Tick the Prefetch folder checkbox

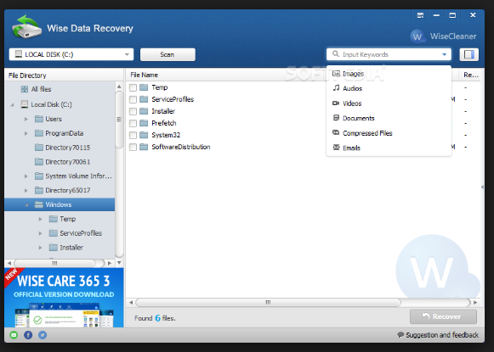[x=133, y=124]
